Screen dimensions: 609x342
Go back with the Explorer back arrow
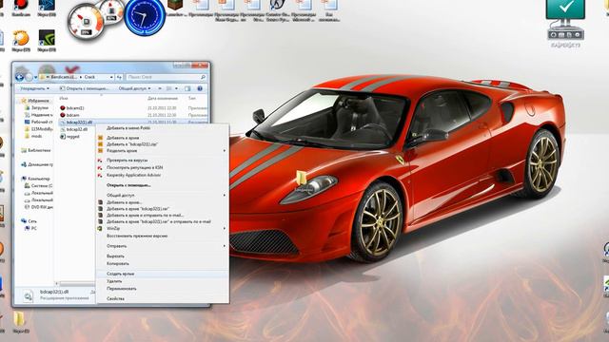pos(19,77)
